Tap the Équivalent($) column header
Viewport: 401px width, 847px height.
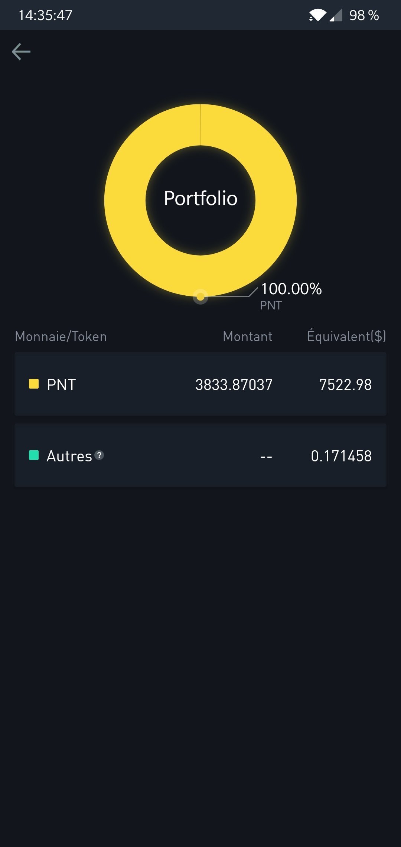[x=346, y=336]
